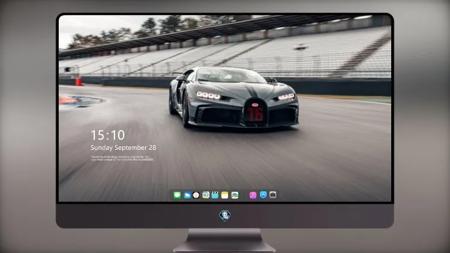Viewport: 450px width, 253px height.
Task: Click the 15:10 clock widget
Action: [108, 135]
